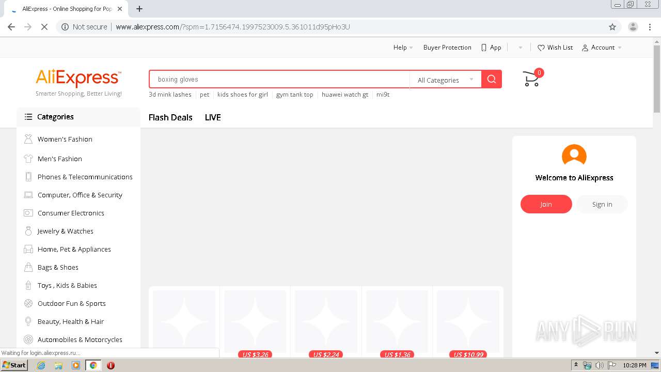Click the Outdoor Fun & Sports ball icon

click(28, 303)
